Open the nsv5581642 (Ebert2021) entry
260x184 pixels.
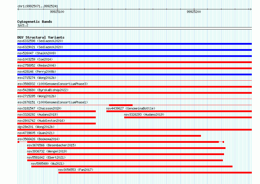pyautogui.click(x=46, y=157)
